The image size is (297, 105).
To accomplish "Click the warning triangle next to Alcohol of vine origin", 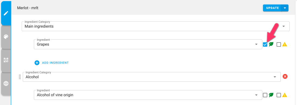I will [x=285, y=95].
